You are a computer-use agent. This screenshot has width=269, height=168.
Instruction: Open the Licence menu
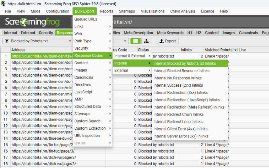[x=207, y=11]
